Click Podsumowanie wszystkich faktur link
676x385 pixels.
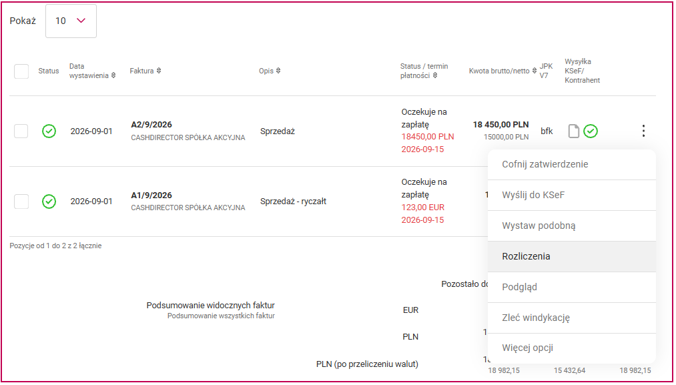tap(221, 316)
